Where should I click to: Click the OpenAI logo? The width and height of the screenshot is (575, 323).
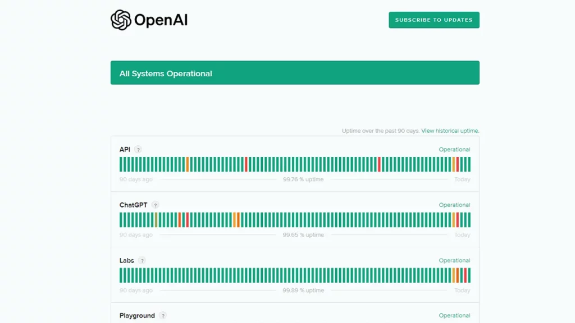pyautogui.click(x=149, y=20)
